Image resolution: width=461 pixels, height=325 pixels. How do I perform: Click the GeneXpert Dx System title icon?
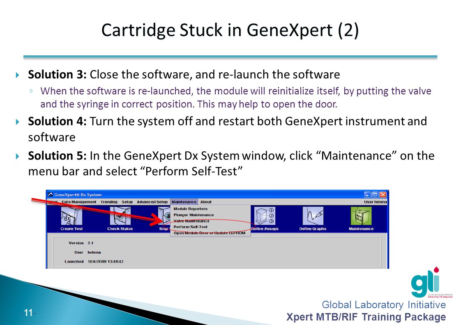[x=51, y=195]
